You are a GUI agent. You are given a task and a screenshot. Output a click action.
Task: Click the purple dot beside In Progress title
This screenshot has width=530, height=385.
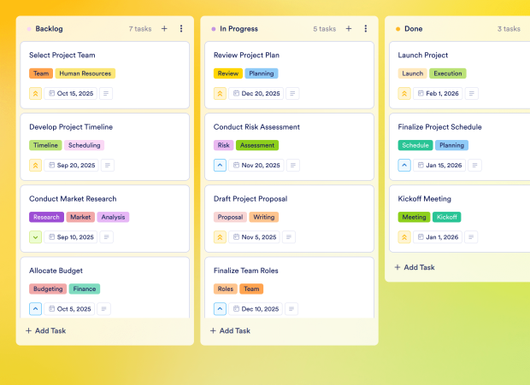pyautogui.click(x=214, y=29)
